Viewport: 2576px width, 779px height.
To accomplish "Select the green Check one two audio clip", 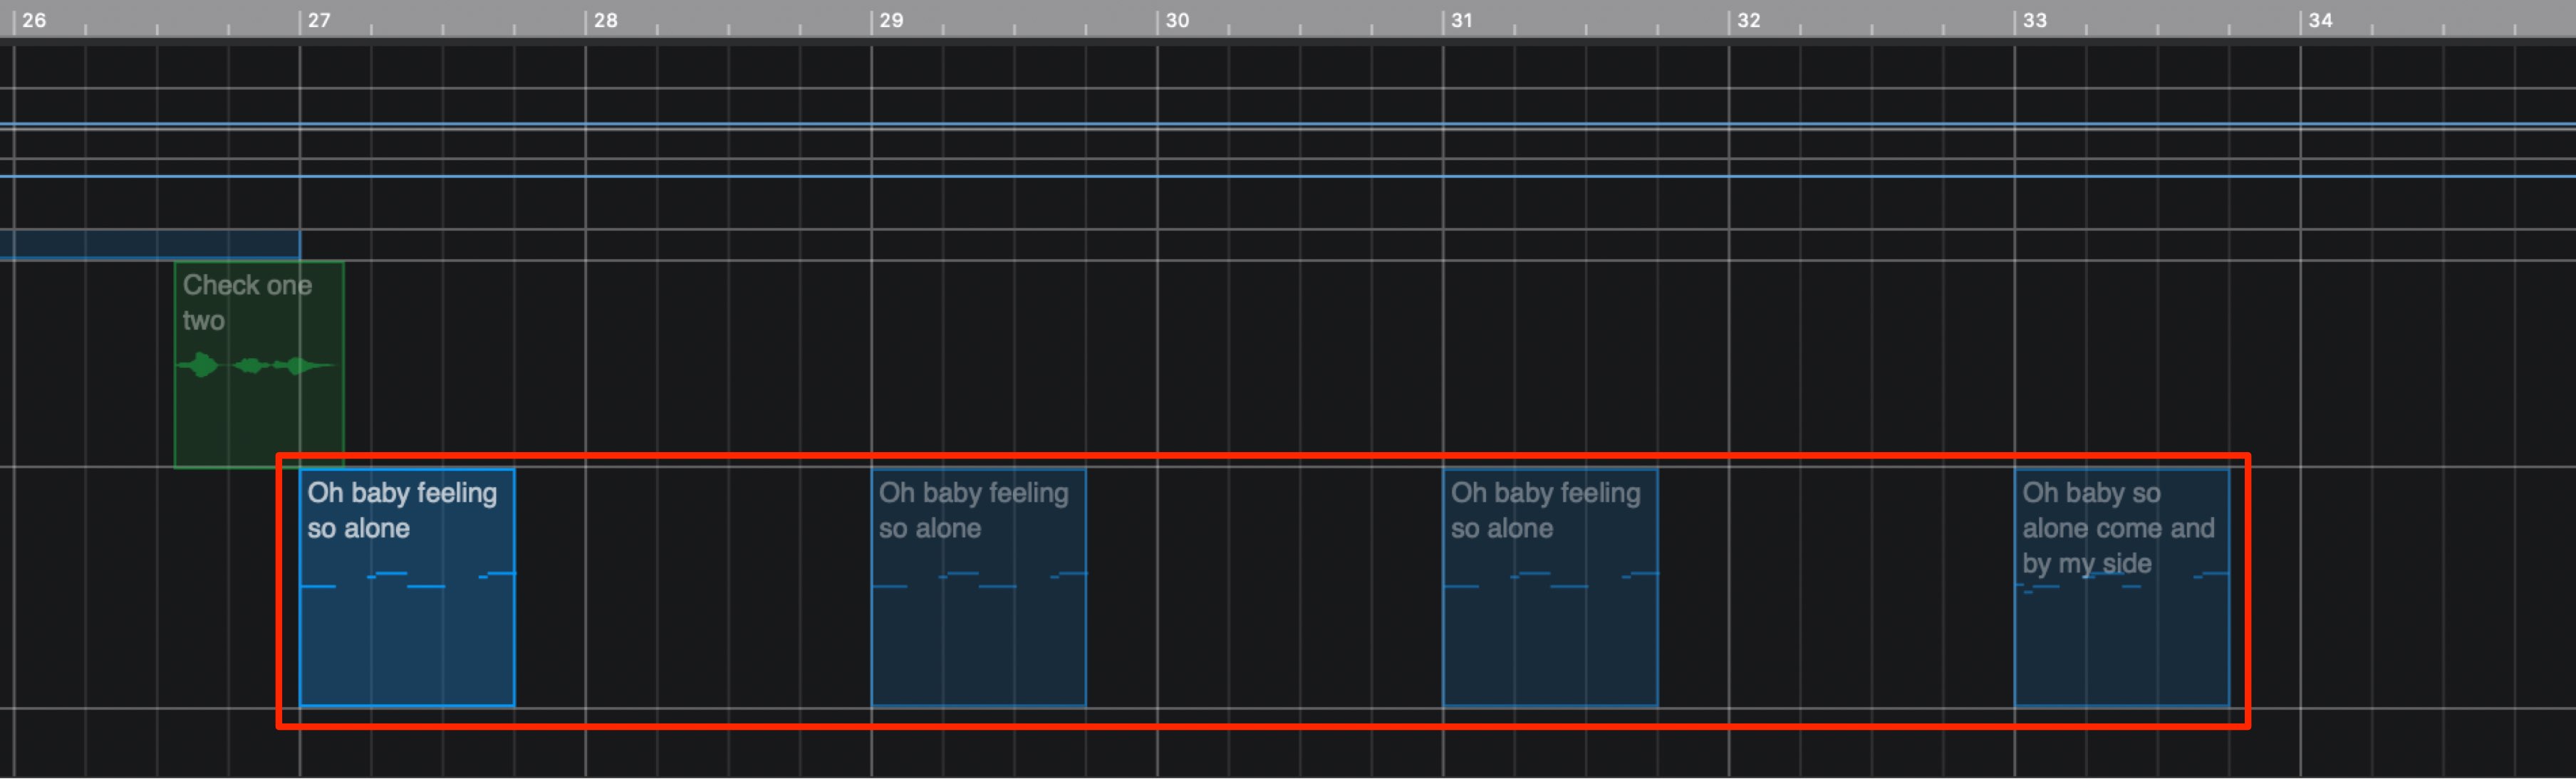I will [x=259, y=365].
